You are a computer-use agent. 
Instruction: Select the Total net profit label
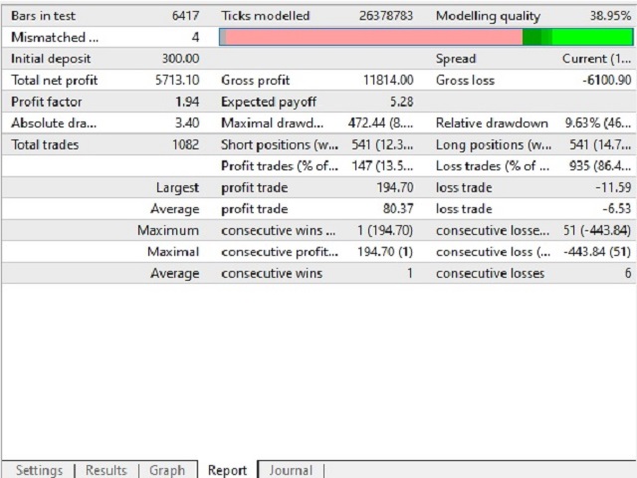tap(55, 80)
